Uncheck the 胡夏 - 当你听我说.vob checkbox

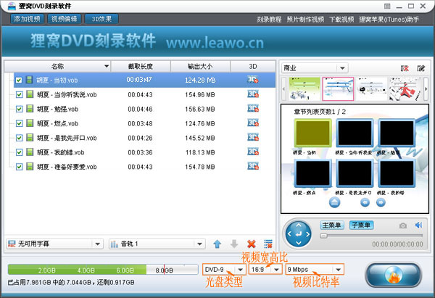click(x=19, y=94)
